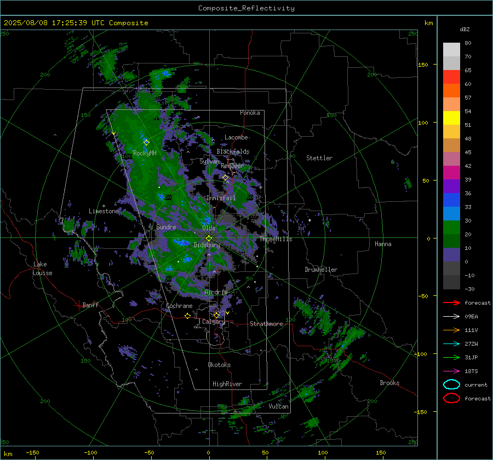Click the magenta 18TS arrow legend icon
The width and height of the screenshot is (493, 460).
coord(451,371)
